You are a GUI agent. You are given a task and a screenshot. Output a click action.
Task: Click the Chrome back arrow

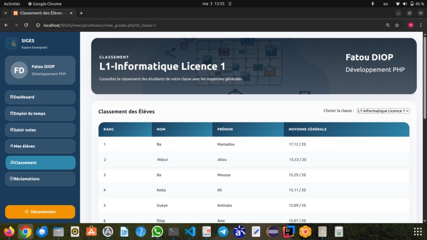6,25
